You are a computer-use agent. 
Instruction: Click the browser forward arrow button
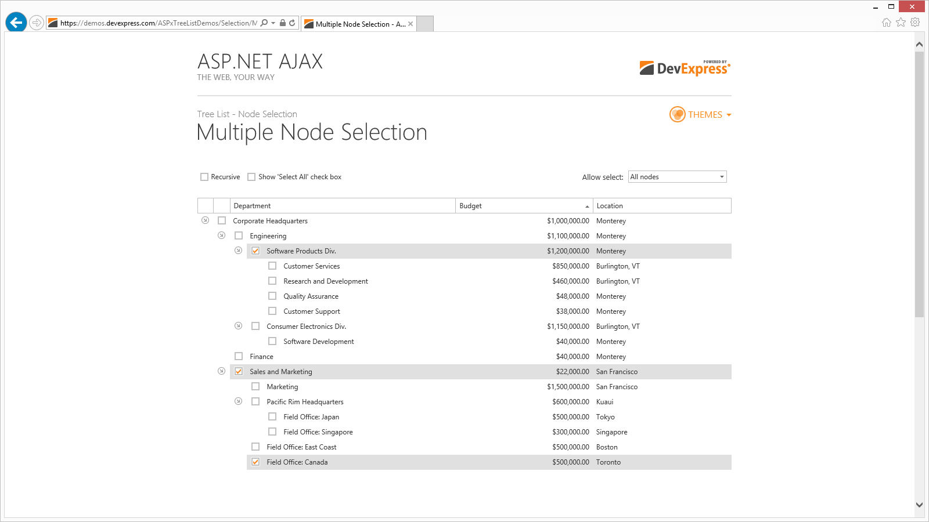point(37,23)
